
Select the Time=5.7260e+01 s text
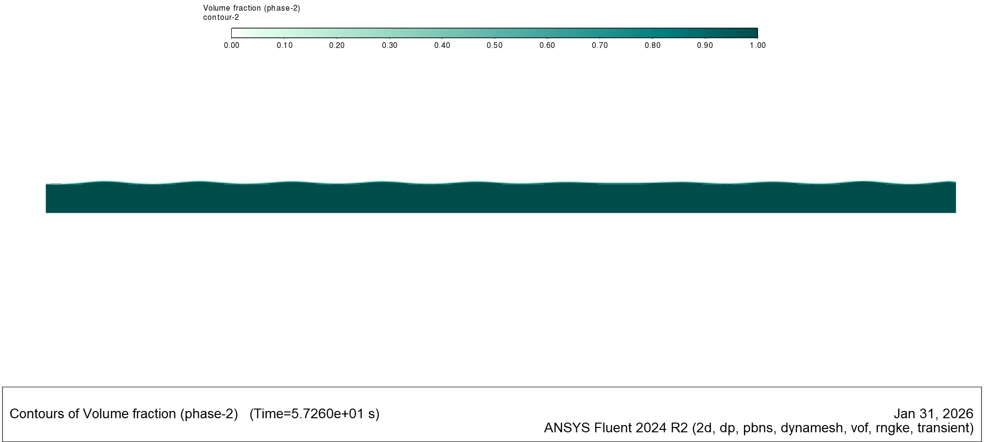coord(315,414)
